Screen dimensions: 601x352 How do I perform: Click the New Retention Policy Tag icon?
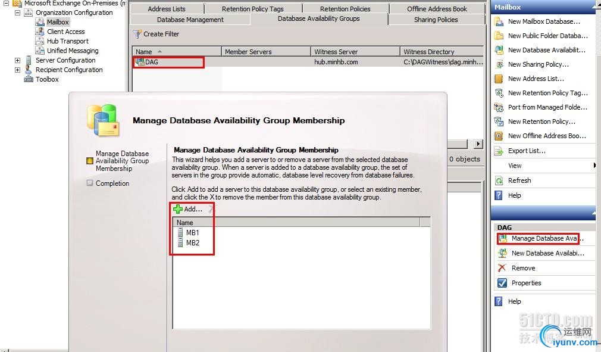[x=499, y=93]
